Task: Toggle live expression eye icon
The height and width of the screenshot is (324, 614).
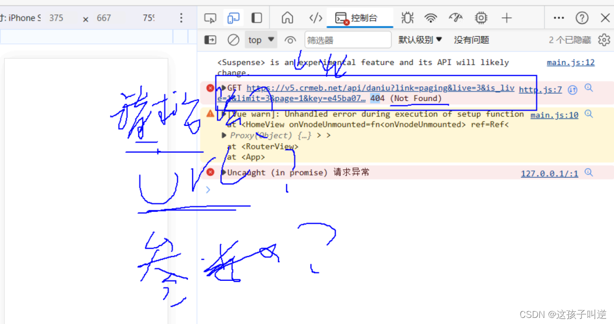Action: tap(290, 40)
